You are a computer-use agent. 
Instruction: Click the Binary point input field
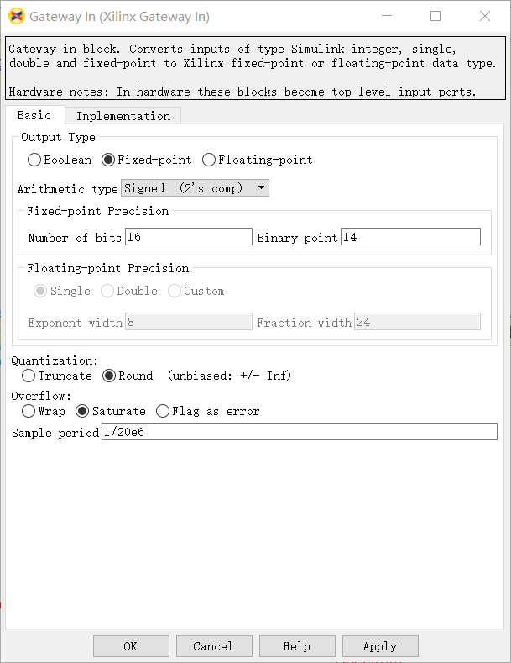pos(410,237)
